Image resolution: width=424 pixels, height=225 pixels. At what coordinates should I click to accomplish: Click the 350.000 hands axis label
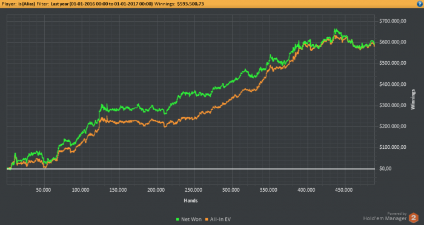pyautogui.click(x=268, y=190)
